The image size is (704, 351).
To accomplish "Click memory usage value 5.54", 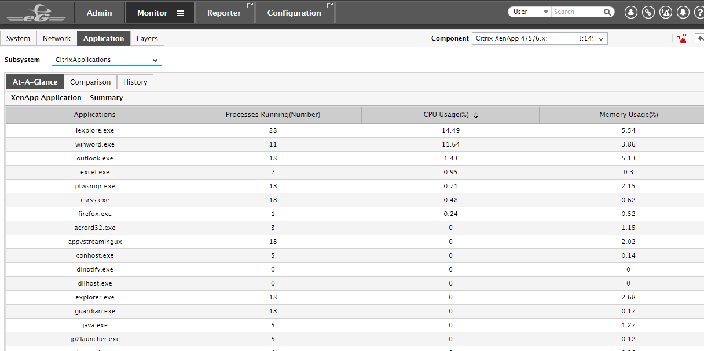I will (x=629, y=130).
